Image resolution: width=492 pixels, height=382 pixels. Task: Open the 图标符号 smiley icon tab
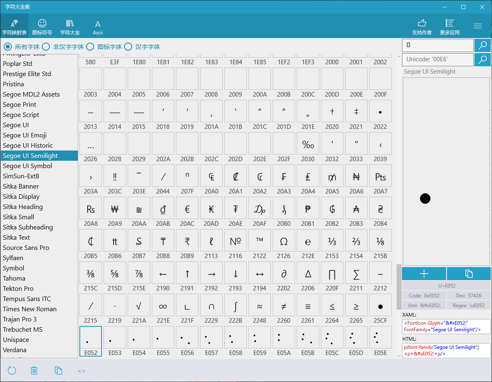(42, 26)
